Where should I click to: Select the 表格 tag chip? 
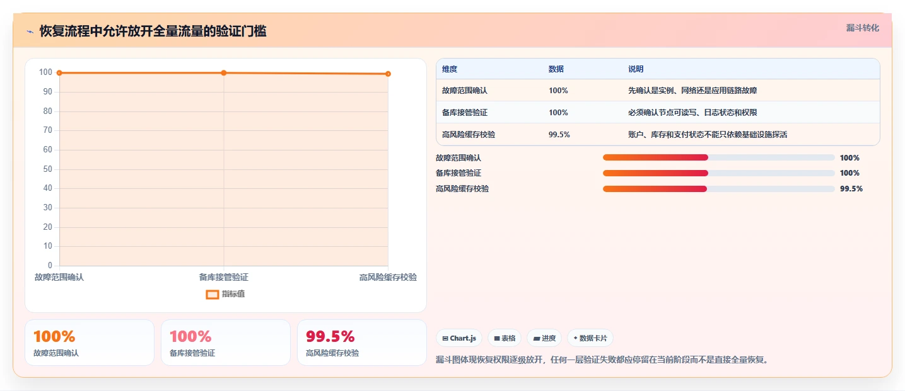click(x=505, y=338)
